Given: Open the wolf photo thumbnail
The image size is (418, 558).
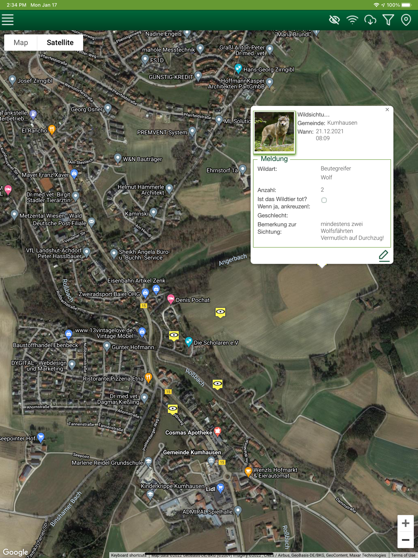Looking at the screenshot, I should click(274, 132).
